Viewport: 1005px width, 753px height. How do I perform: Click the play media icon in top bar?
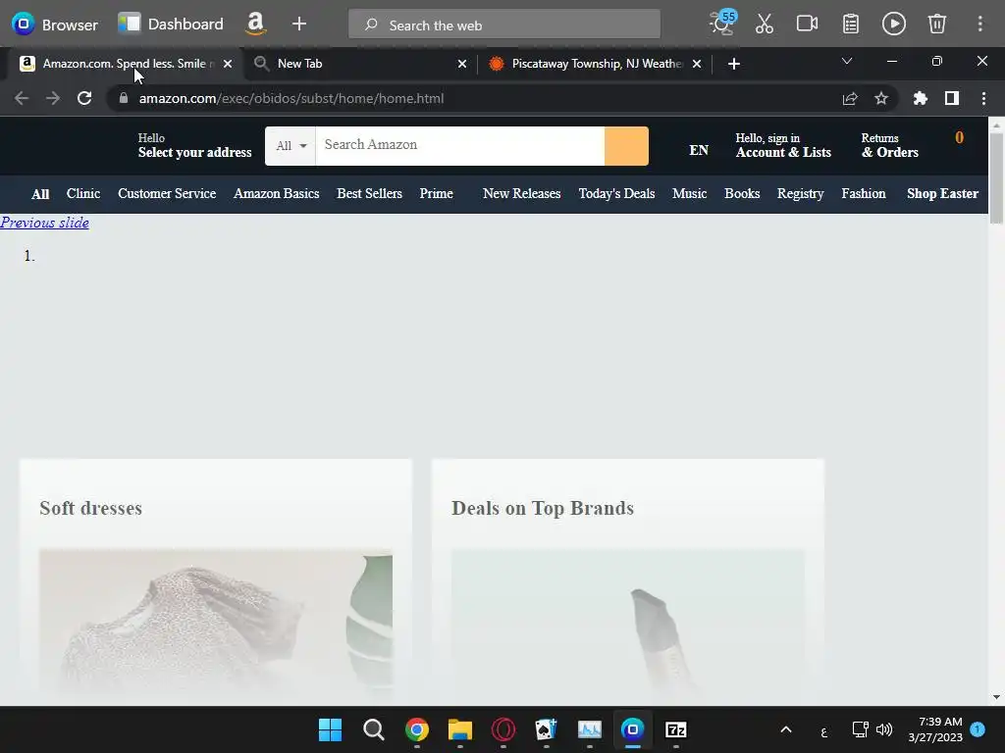[x=893, y=25]
